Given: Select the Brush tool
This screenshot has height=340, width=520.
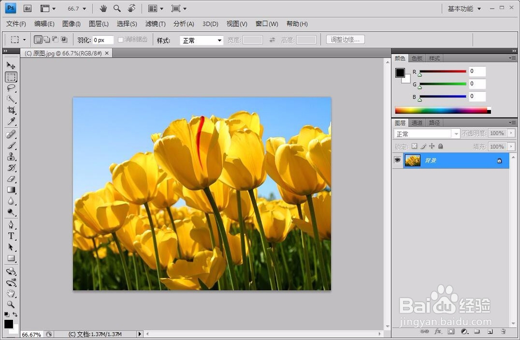Looking at the screenshot, I should [x=11, y=145].
